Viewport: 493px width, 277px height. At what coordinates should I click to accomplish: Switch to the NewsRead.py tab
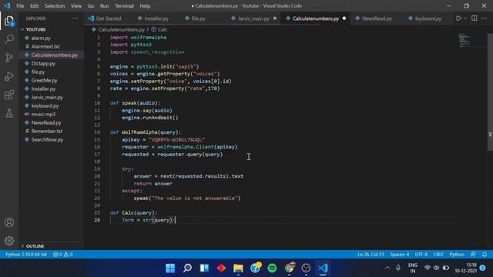tap(377, 18)
